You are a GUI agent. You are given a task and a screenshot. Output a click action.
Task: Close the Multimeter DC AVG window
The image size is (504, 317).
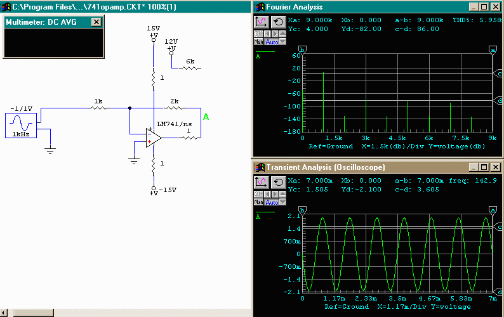pos(96,22)
